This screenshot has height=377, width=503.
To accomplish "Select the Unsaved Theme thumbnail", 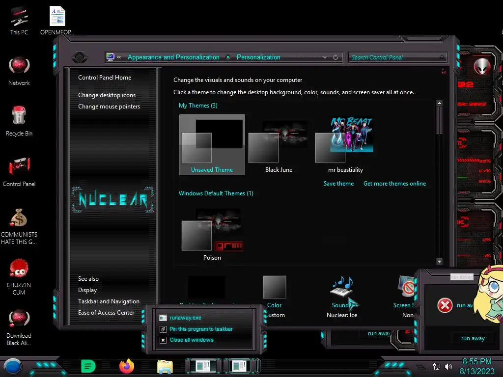I will (212, 145).
